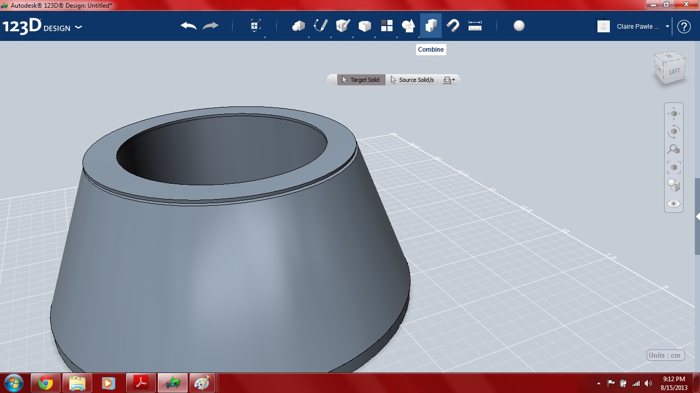Toggle the show/hide eye icon

(674, 204)
